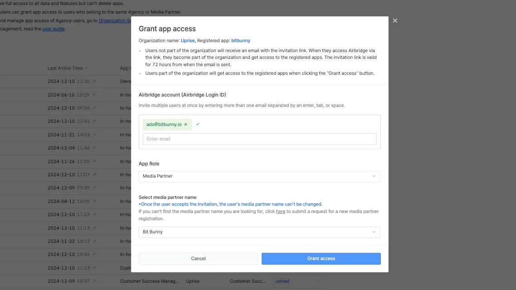The height and width of the screenshot is (290, 516).
Task: Remove the ads@bitbunny.io email tag
Action: point(185,125)
